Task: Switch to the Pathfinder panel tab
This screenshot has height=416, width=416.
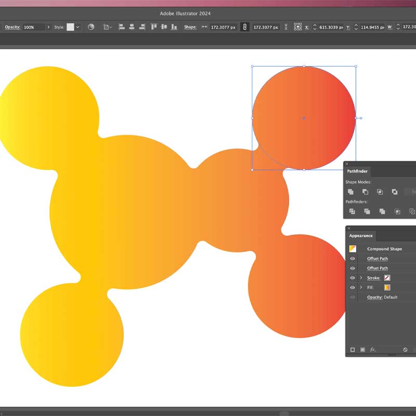Action: (357, 171)
